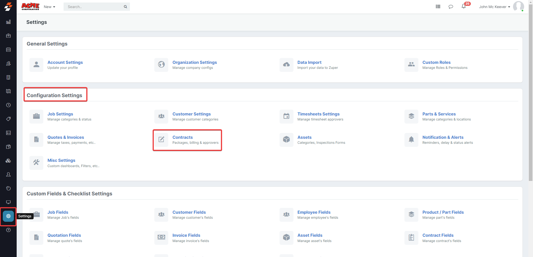Select Notification & Alerts settings
Screen dimensions: 533x257
click(443, 137)
